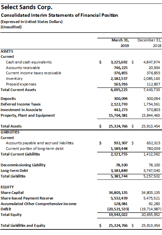Click the Inventory value 2,182,537
The width and height of the screenshot is (162, 235).
(x=119, y=79)
